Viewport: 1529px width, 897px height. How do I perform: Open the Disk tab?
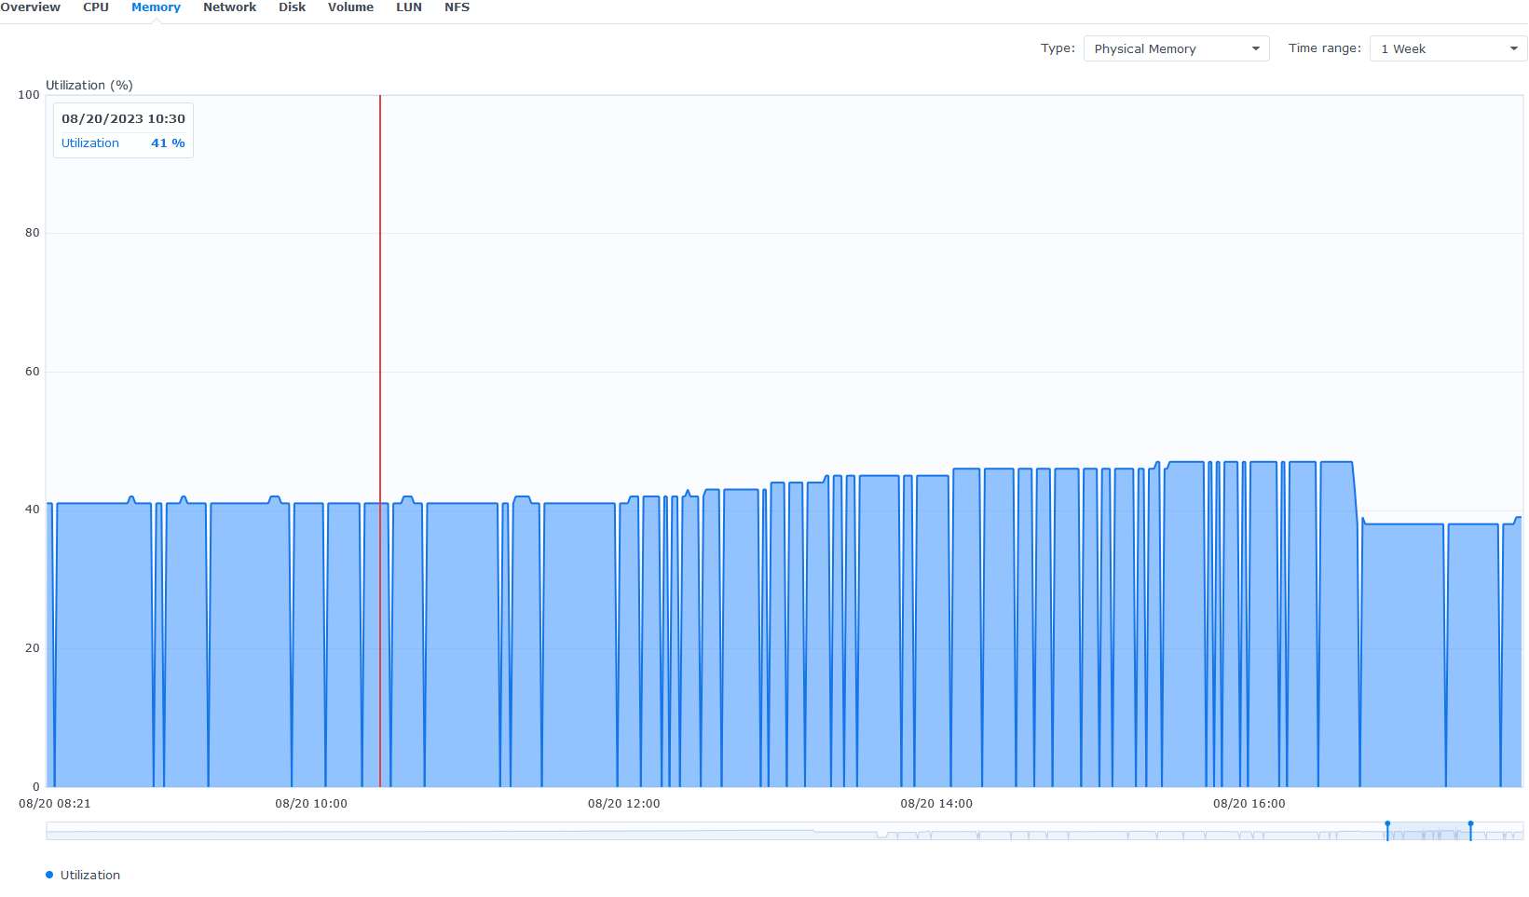pyautogui.click(x=292, y=7)
